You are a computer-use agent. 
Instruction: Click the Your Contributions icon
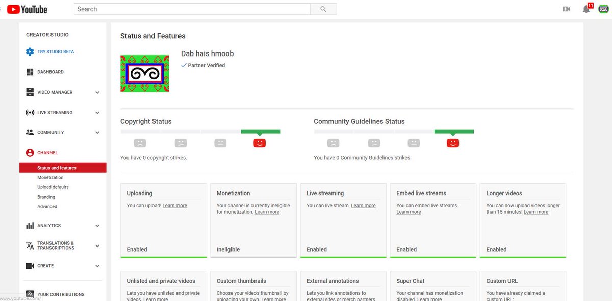pyautogui.click(x=30, y=294)
